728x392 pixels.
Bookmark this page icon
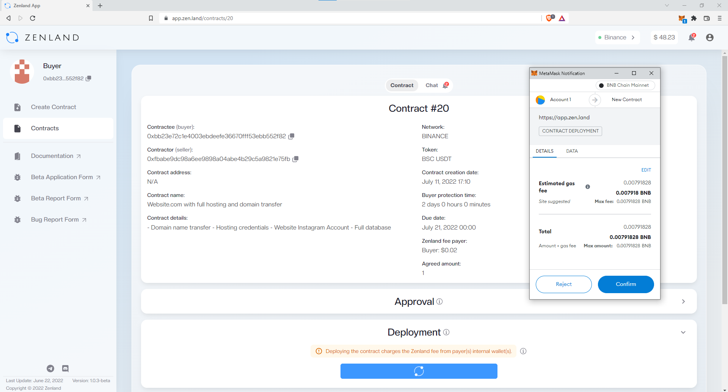pos(151,18)
